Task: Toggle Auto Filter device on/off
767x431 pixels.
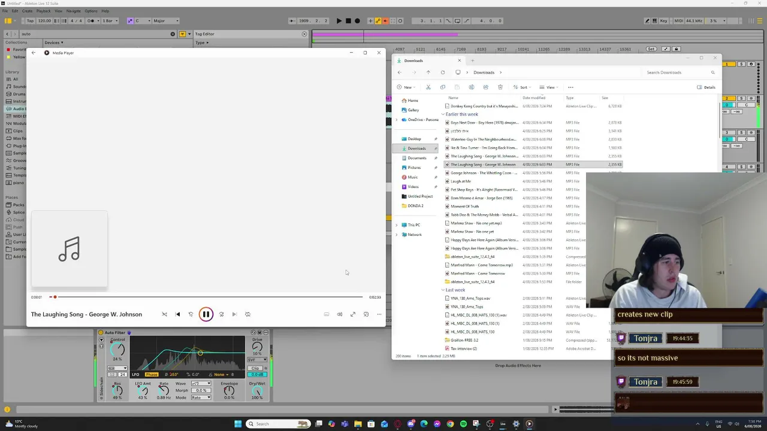Action: click(101, 333)
